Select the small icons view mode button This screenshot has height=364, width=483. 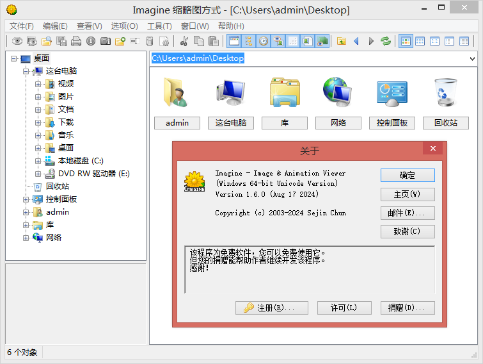(x=434, y=41)
